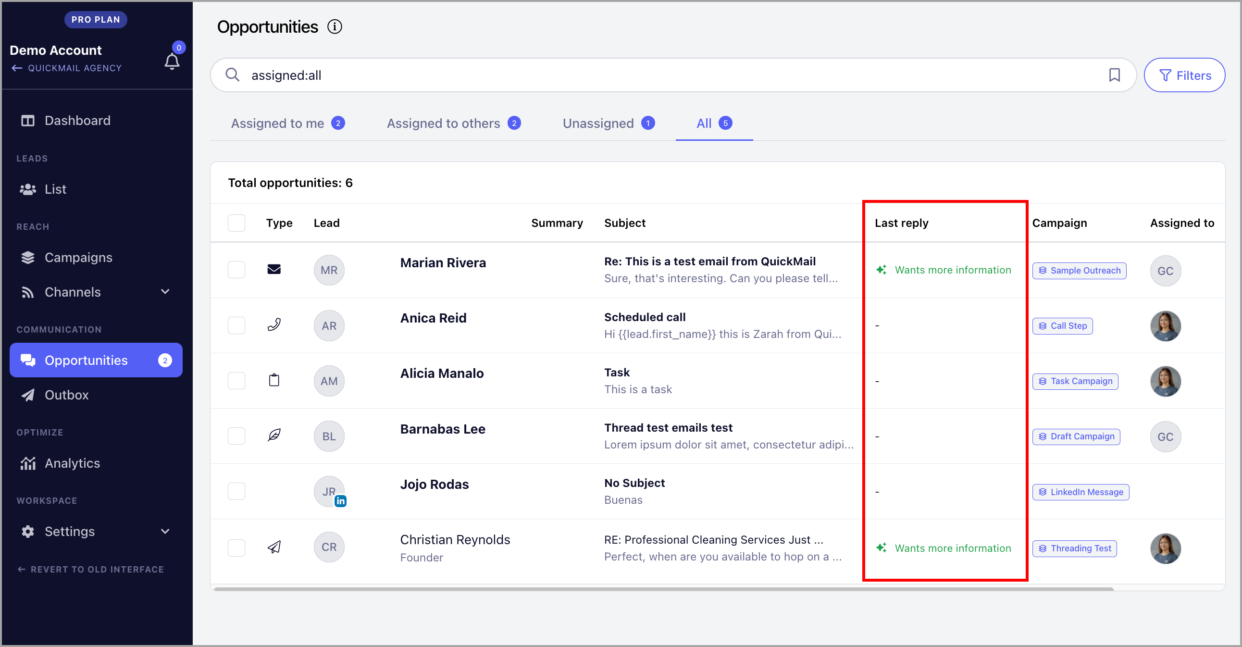Click the paper plane icon for Christian Reynolds
Viewport: 1242px width, 647px height.
coord(274,547)
